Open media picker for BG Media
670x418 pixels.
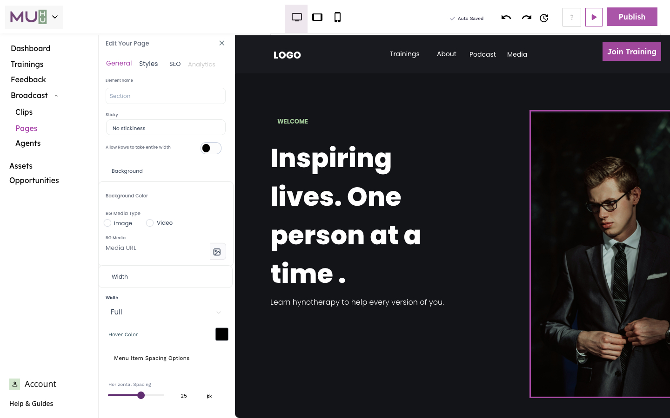[217, 252]
